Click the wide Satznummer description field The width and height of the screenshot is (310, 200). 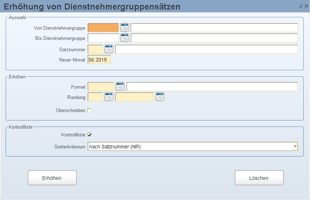click(x=206, y=49)
